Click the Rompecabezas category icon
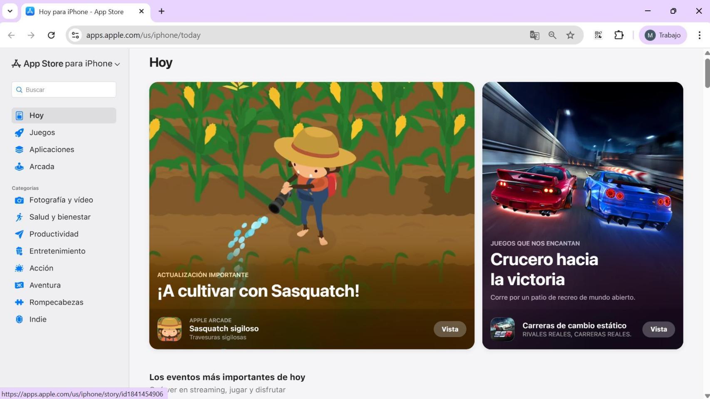This screenshot has width=710, height=399. (x=19, y=302)
